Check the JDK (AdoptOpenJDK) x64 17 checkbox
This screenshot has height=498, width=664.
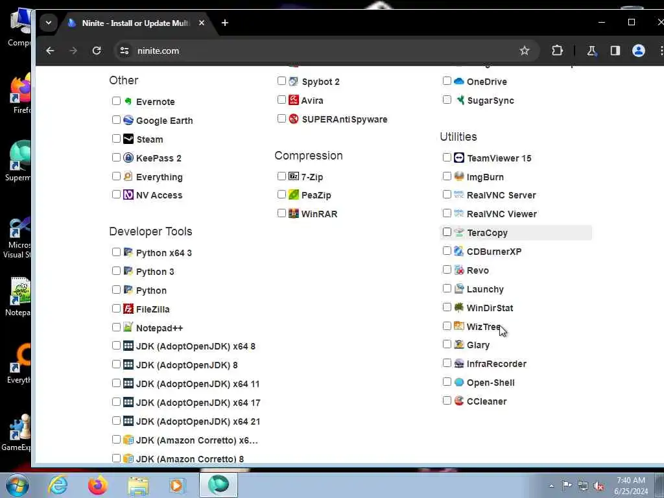(x=116, y=401)
